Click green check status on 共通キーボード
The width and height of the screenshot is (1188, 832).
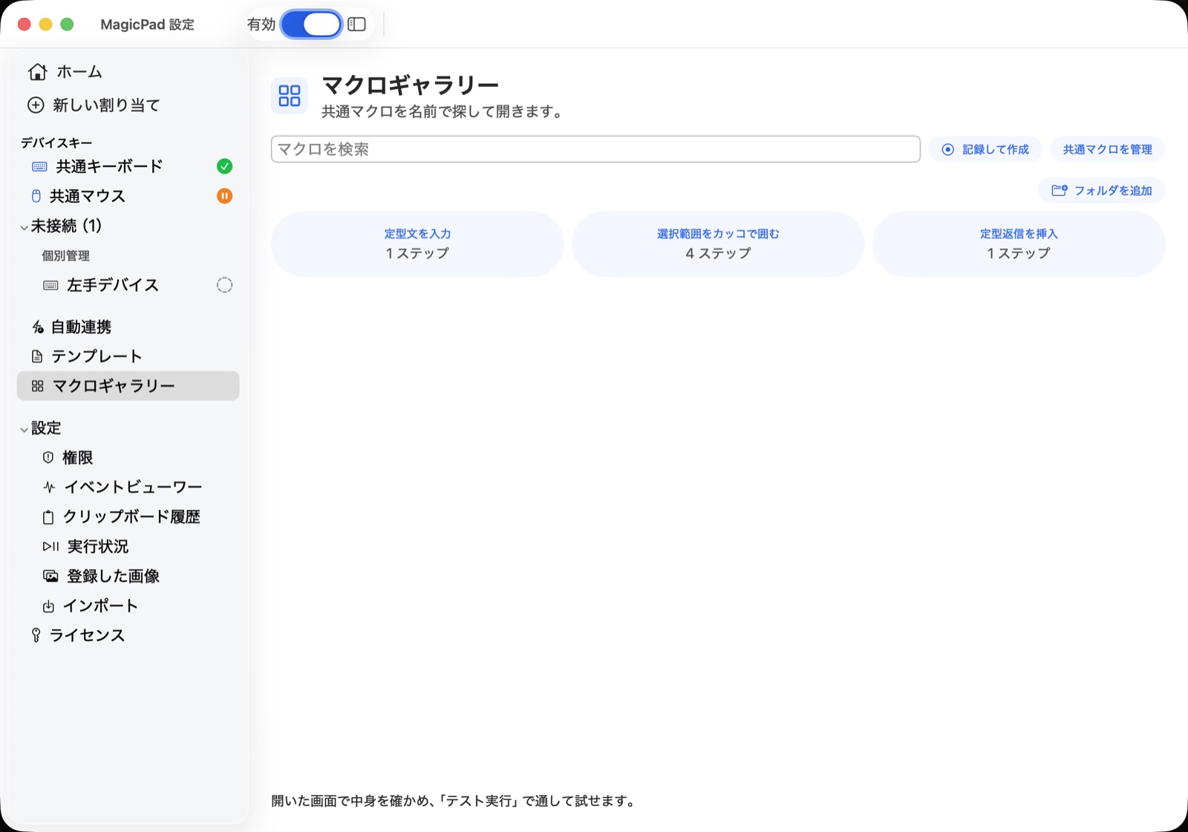pos(224,166)
